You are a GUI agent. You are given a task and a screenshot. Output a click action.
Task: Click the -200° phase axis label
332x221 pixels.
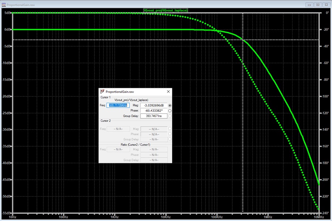[326, 179]
